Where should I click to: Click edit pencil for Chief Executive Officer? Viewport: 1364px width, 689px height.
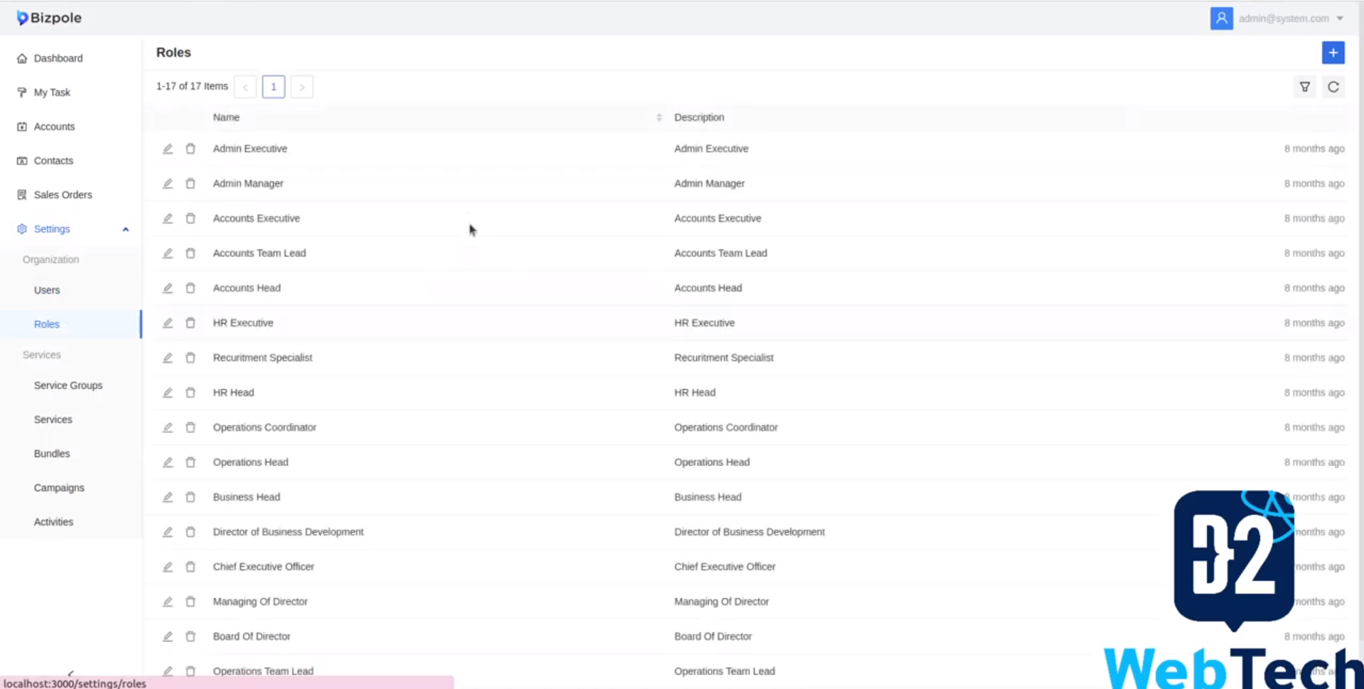[x=168, y=567]
